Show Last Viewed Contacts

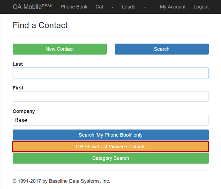tap(111, 147)
